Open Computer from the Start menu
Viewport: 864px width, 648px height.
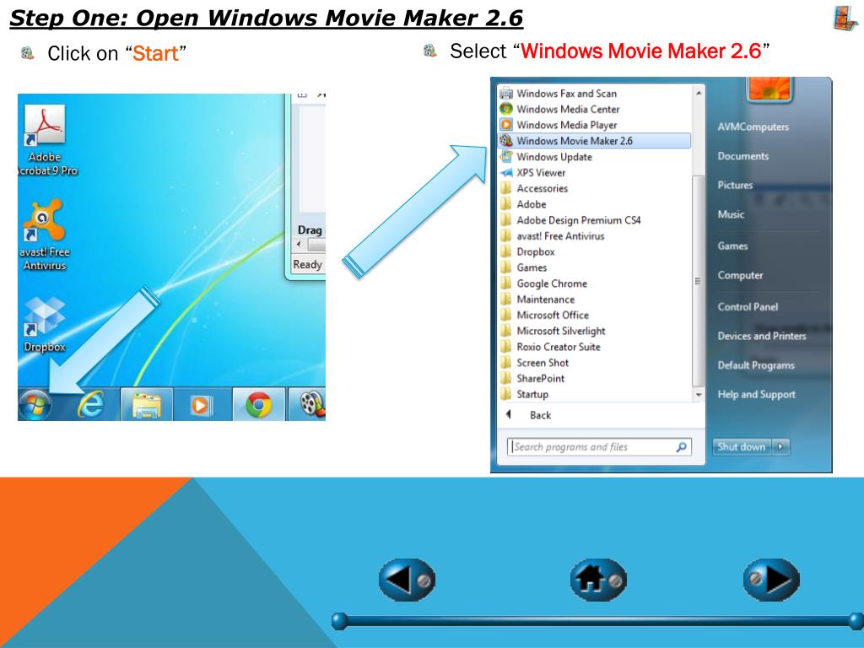740,276
